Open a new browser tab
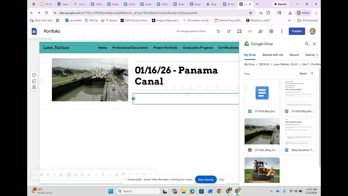 (257, 4)
